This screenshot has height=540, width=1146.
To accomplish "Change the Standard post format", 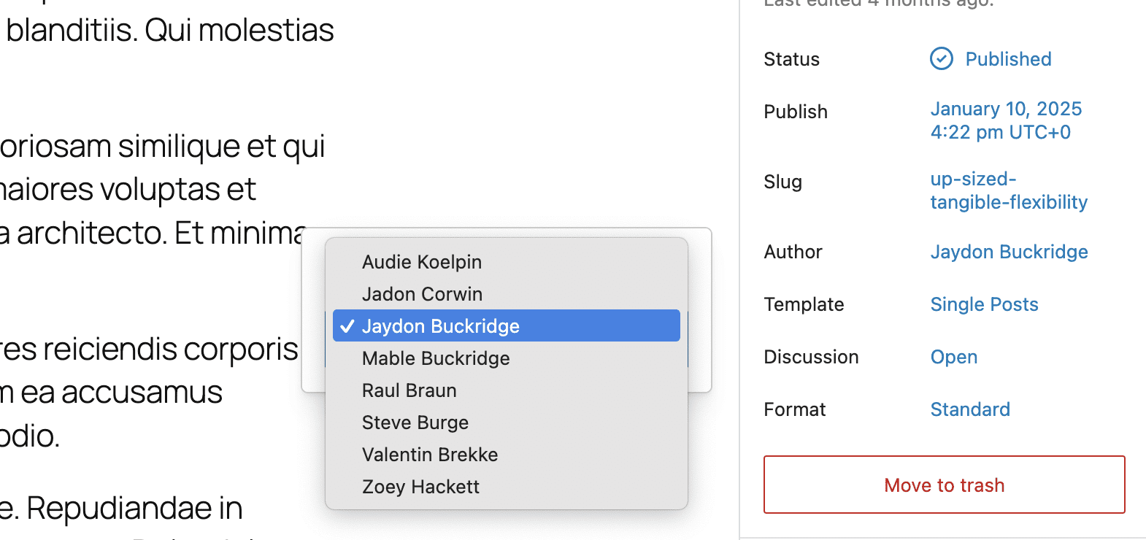I will [969, 409].
